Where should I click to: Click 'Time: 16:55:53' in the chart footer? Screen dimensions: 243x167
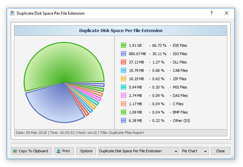click(x=62, y=133)
